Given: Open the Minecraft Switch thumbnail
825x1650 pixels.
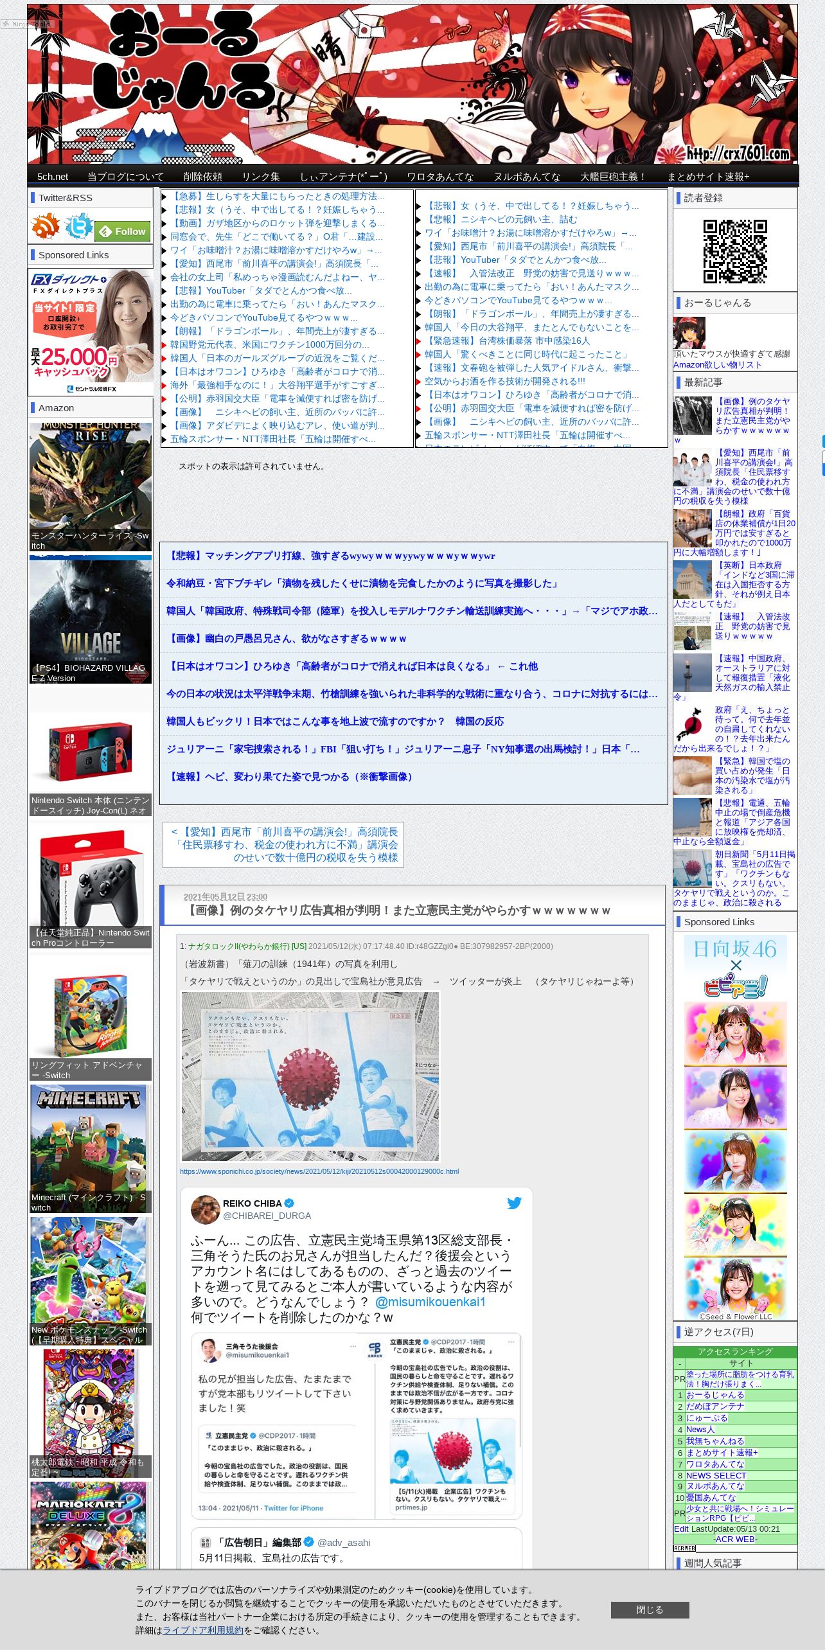Looking at the screenshot, I should (x=91, y=1149).
